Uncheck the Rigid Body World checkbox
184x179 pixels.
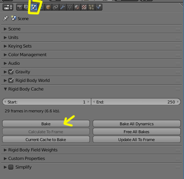coord(11,81)
